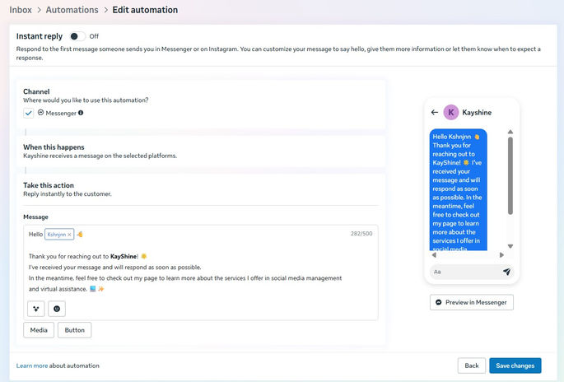Save changes to the automation
The image size is (564, 382).
[515, 366]
